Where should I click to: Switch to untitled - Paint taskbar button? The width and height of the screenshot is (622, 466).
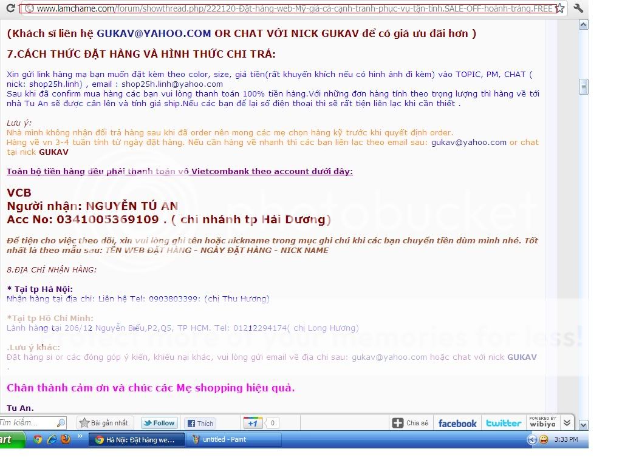tap(234, 439)
